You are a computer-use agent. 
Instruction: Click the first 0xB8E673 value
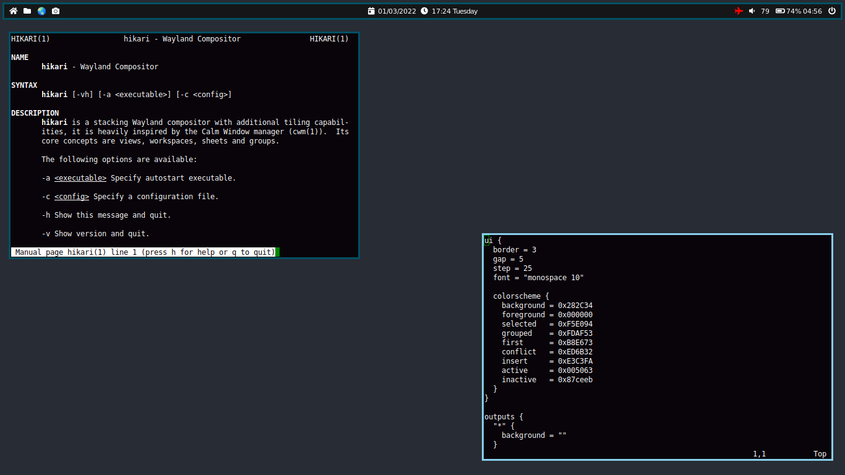(x=575, y=343)
